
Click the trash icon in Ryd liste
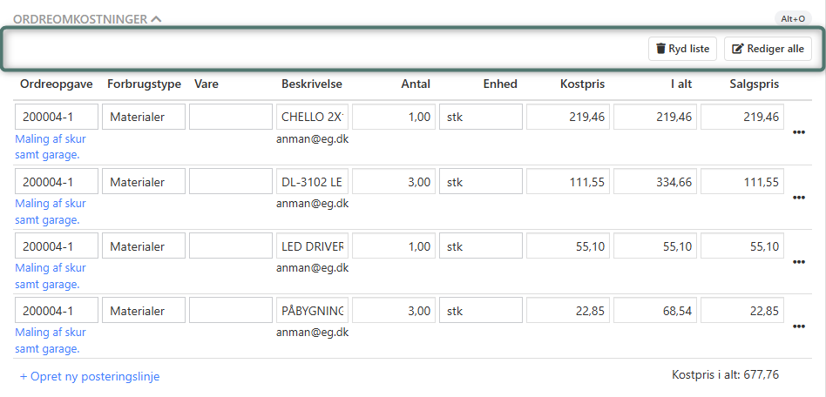660,49
